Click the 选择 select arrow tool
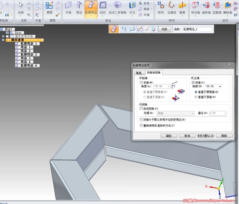The height and width of the screenshot is (204, 239). (x=21, y=8)
